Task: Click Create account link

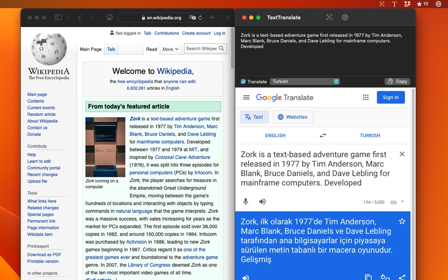Action: click(196, 33)
